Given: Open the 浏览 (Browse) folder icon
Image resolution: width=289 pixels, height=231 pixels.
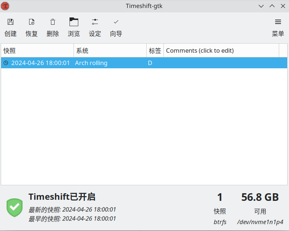Looking at the screenshot, I should 74,23.
